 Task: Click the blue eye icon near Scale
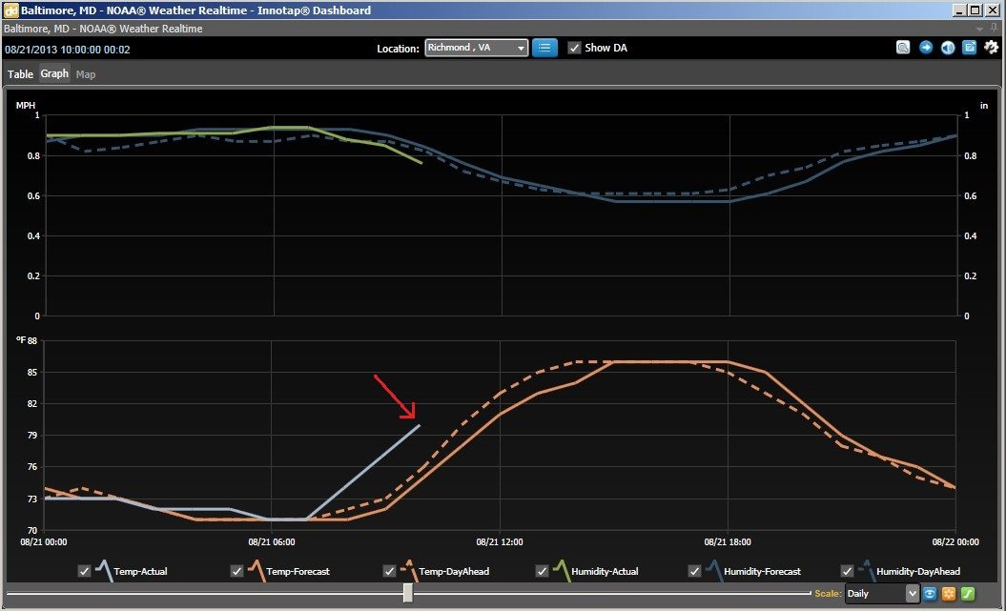point(930,594)
